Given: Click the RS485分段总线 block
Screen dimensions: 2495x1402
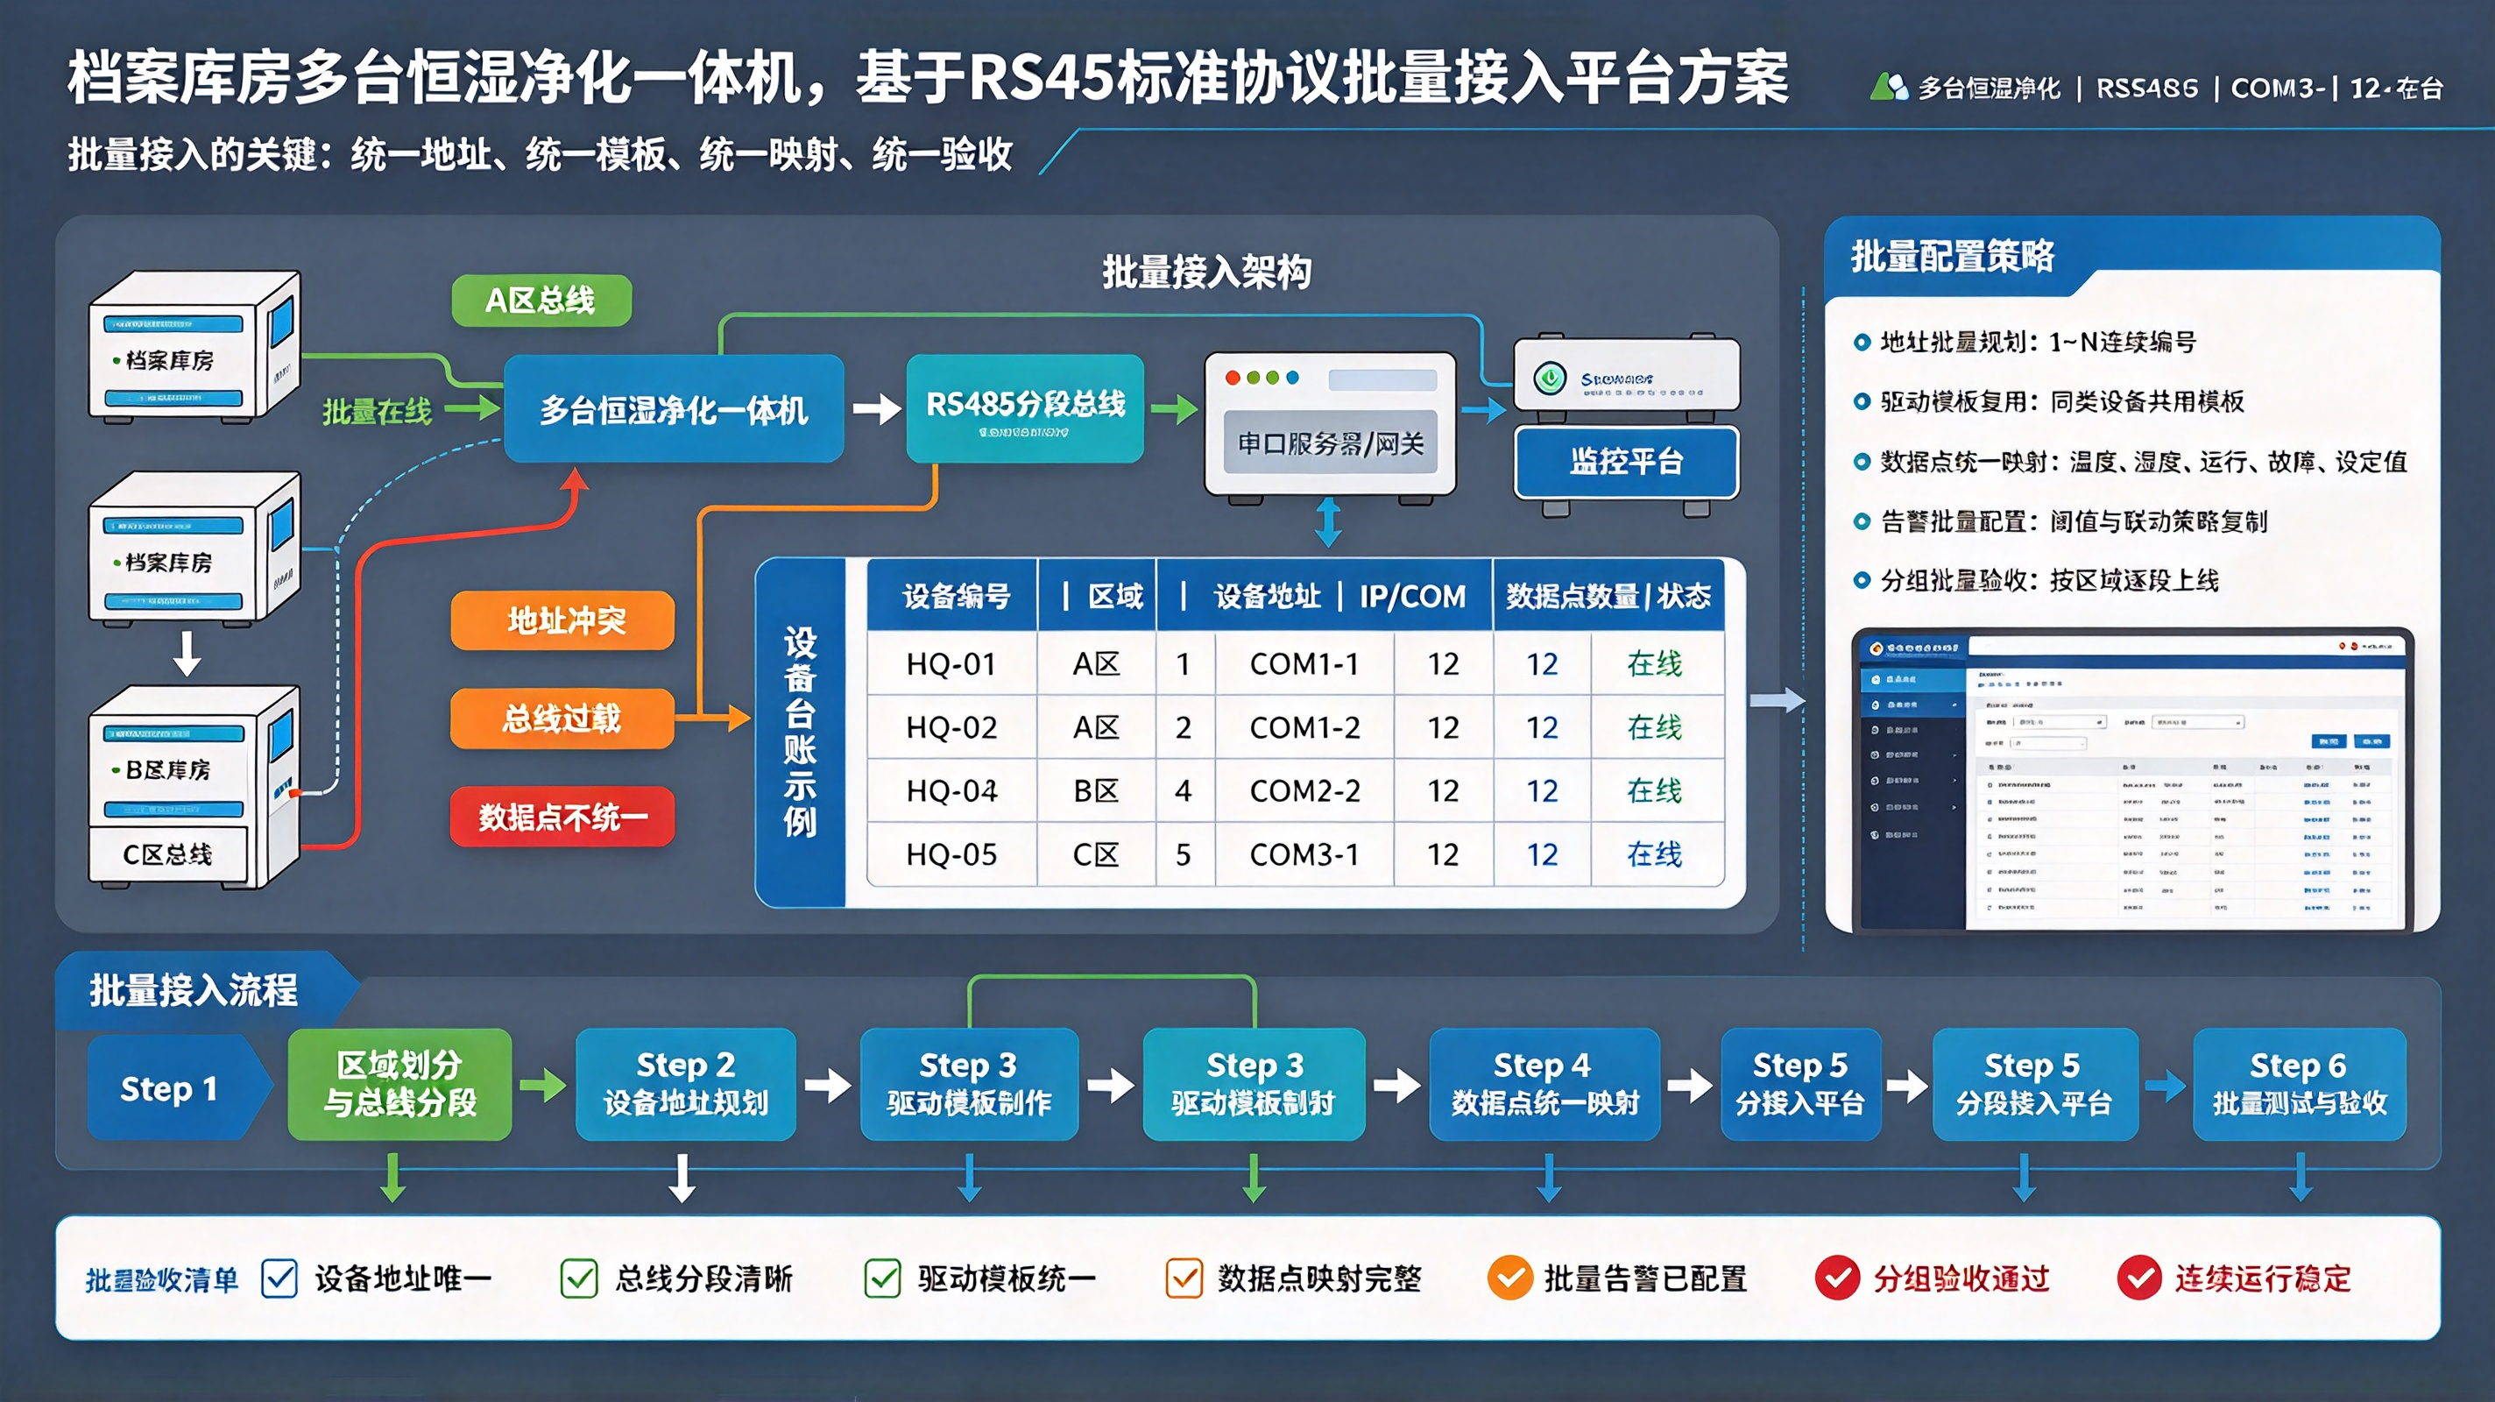Looking at the screenshot, I should coord(1025,409).
